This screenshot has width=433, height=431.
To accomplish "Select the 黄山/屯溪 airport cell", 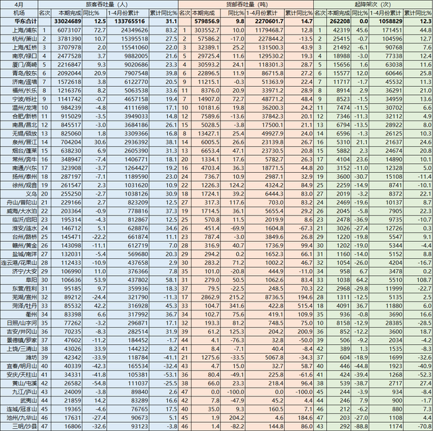I will tap(19, 383).
